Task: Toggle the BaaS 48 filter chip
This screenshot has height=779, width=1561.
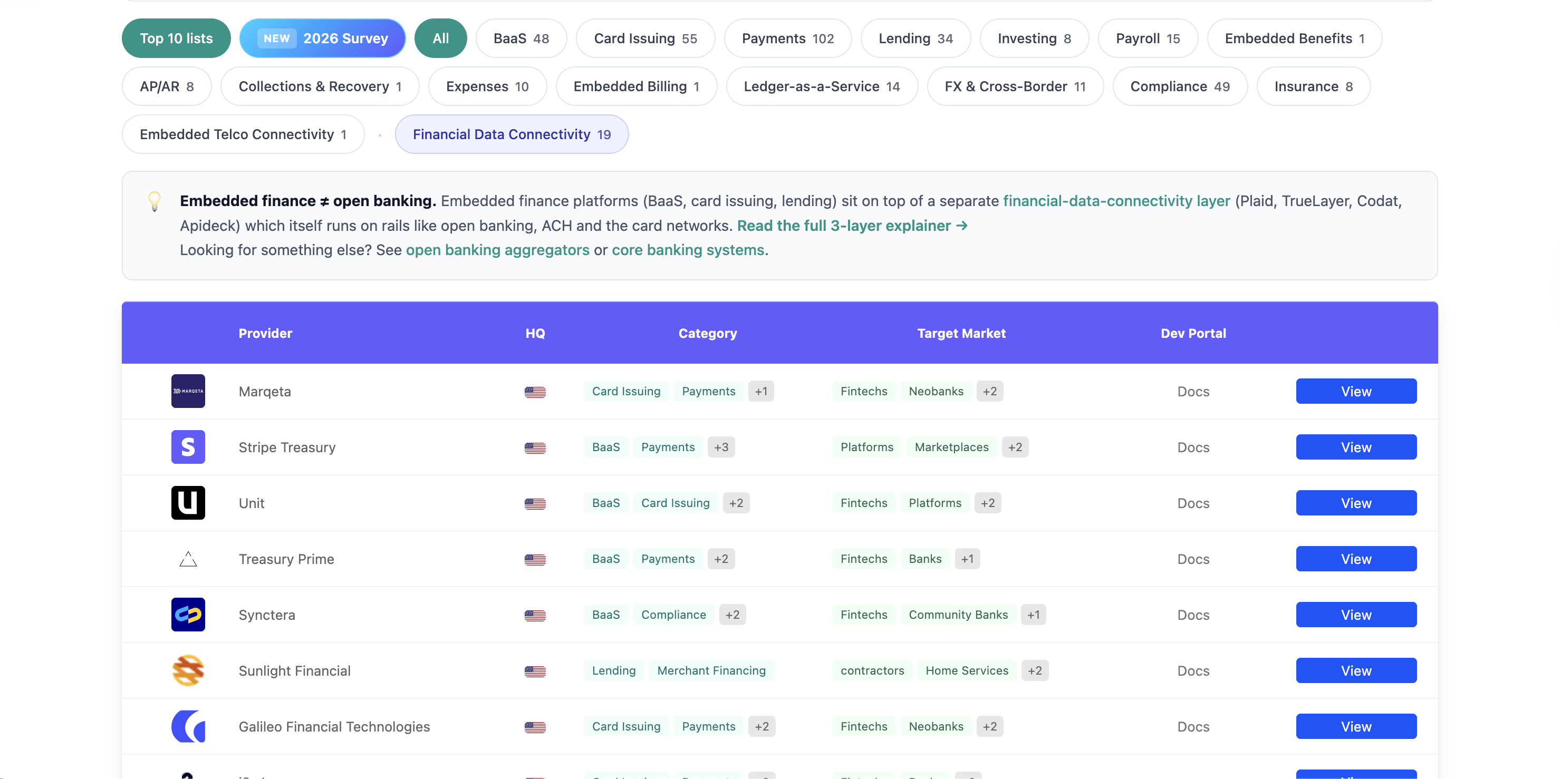Action: (521, 38)
